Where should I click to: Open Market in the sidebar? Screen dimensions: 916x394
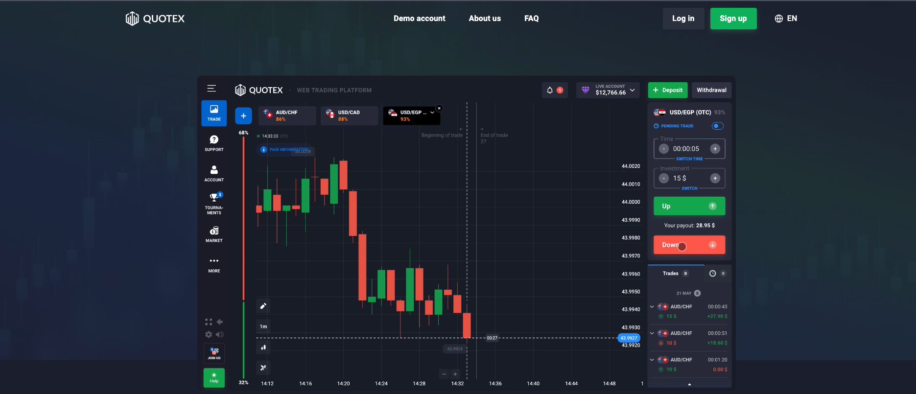214,234
